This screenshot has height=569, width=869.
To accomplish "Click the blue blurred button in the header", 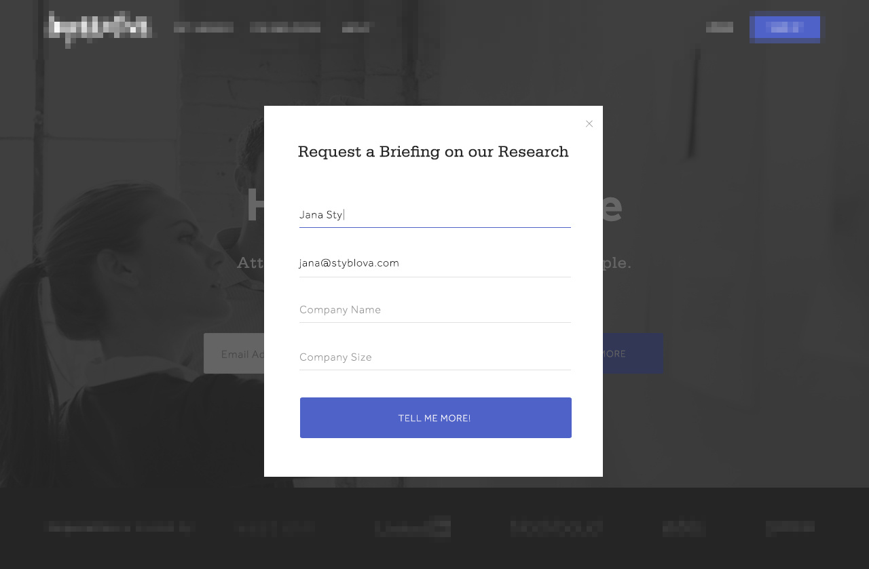I will pyautogui.click(x=785, y=28).
